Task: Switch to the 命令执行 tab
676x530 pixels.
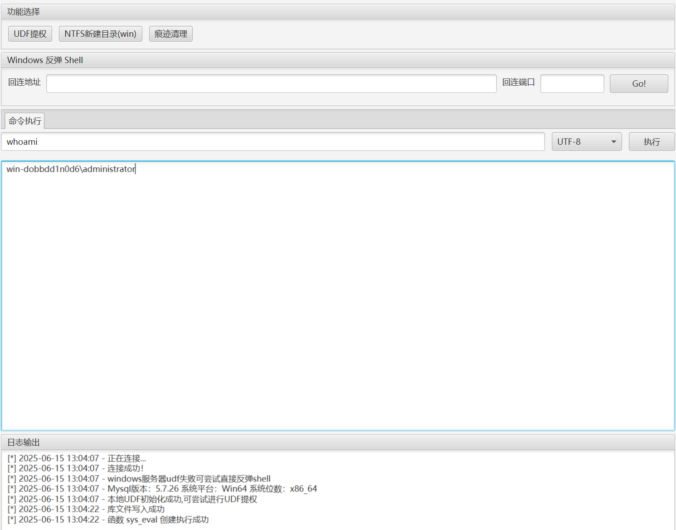Action: coord(25,121)
